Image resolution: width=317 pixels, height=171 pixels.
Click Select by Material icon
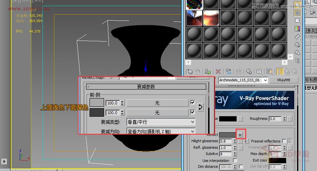click(x=297, y=52)
